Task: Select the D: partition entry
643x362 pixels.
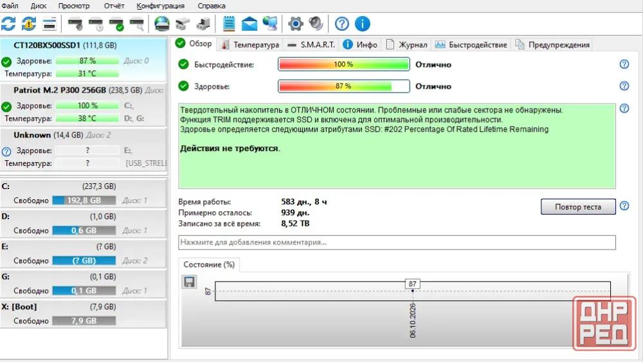Action: [83, 223]
